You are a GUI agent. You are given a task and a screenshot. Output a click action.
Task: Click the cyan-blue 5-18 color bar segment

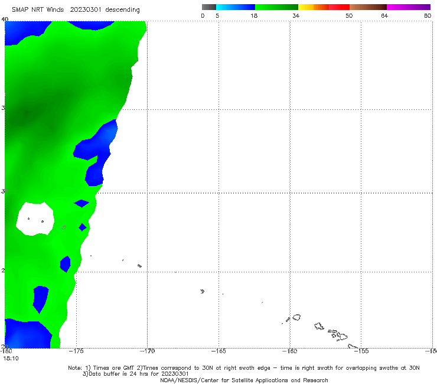click(x=236, y=7)
